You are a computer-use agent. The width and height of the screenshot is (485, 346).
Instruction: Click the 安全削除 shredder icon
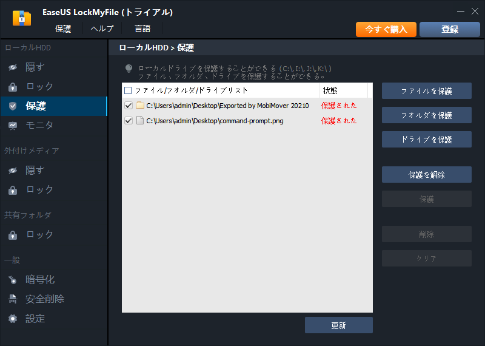tap(13, 299)
